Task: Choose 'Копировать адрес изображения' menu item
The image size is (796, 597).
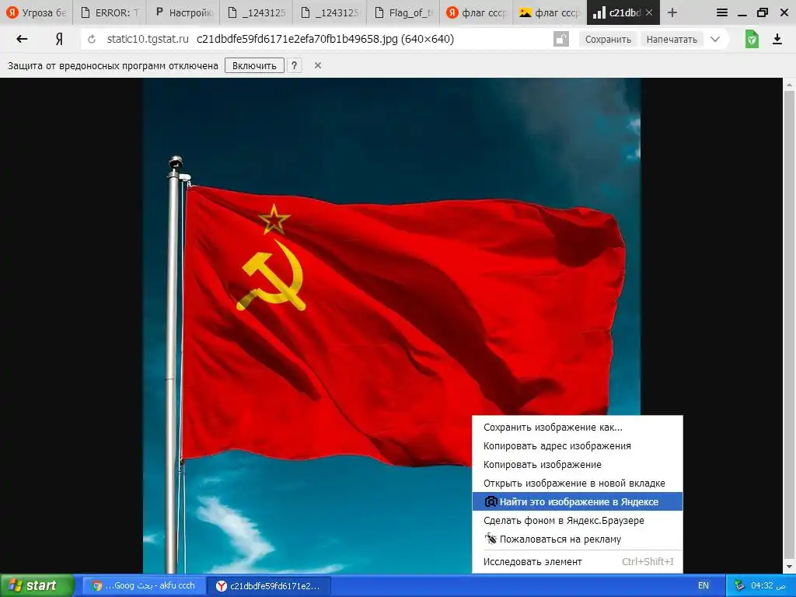Action: 578,446
